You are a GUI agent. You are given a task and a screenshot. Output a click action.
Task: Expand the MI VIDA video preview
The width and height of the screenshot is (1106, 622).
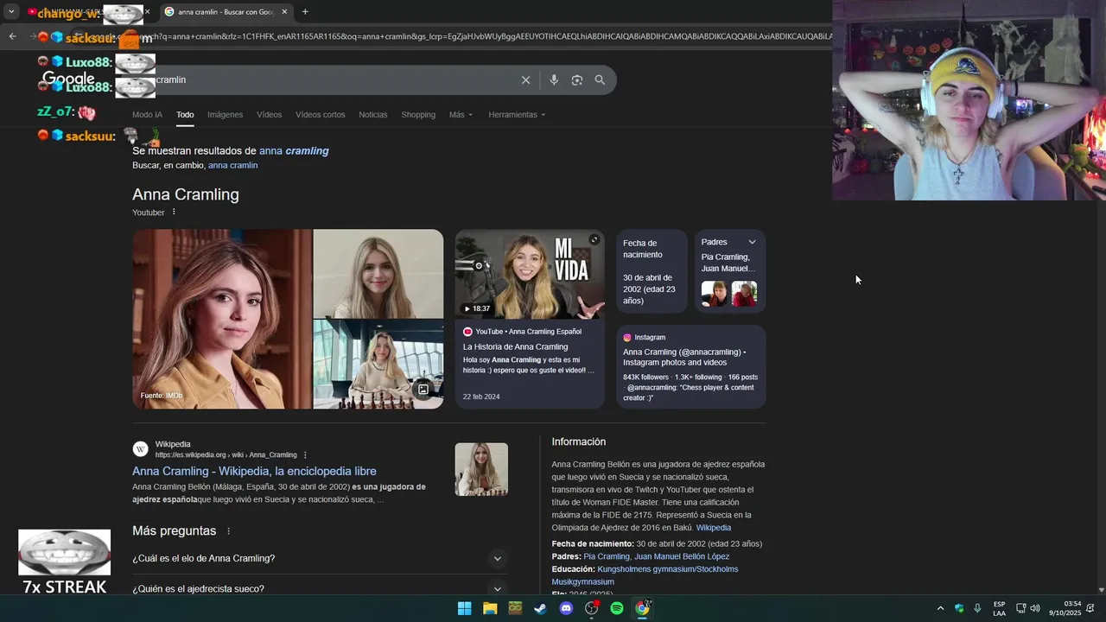click(x=594, y=240)
